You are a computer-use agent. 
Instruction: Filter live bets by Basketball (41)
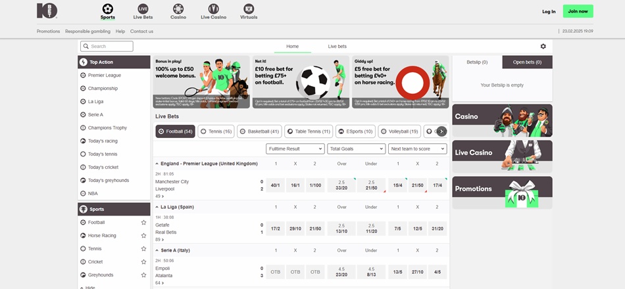click(x=259, y=131)
